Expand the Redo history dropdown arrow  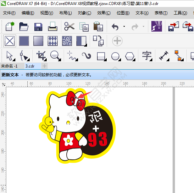click(143, 26)
